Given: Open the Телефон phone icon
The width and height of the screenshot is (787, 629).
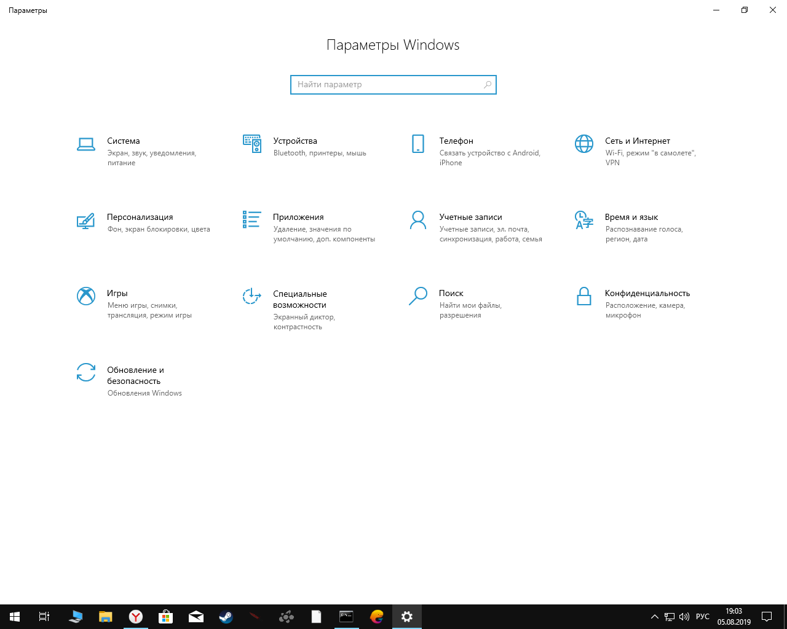Looking at the screenshot, I should click(418, 144).
